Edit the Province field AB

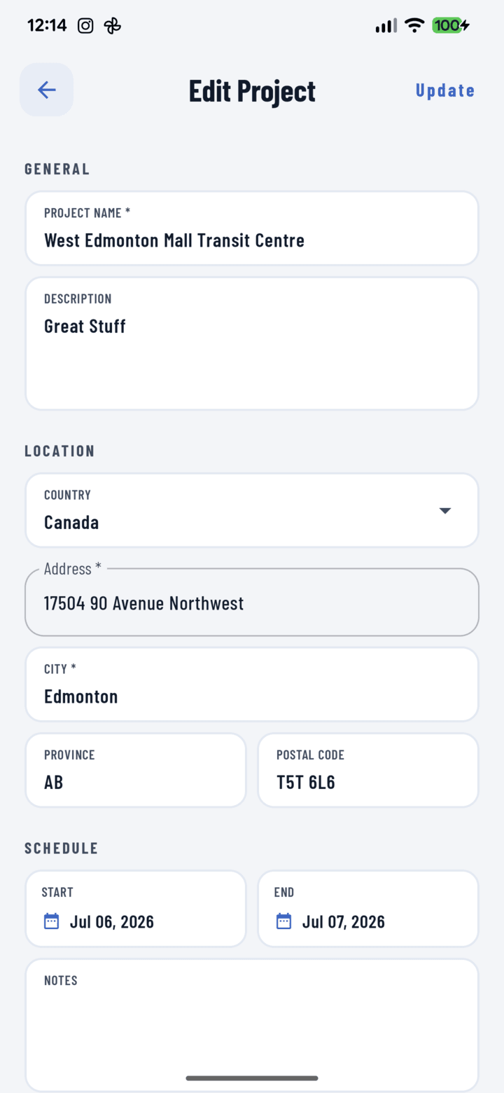point(136,770)
